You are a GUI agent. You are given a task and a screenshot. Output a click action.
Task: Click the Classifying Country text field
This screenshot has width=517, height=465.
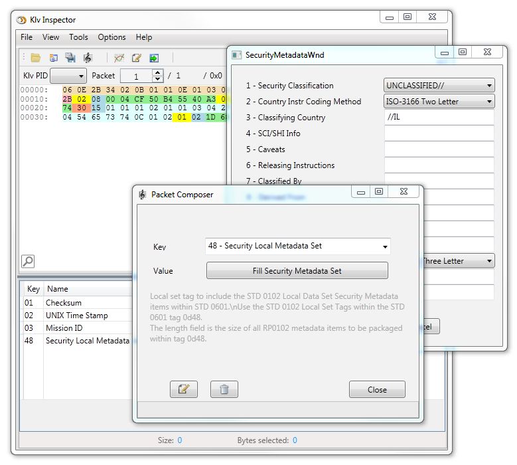click(439, 118)
